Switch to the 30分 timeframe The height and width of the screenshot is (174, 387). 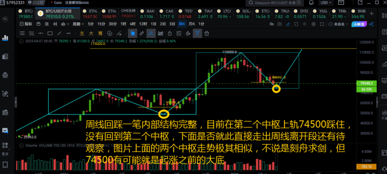pos(113,24)
